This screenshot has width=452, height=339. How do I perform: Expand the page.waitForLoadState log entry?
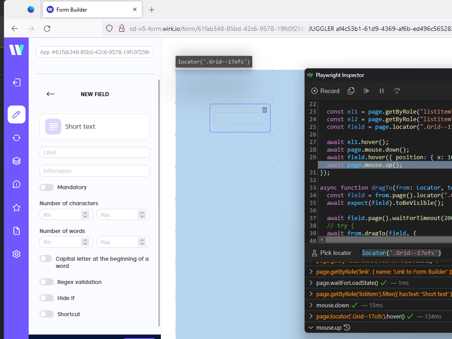tap(310, 283)
